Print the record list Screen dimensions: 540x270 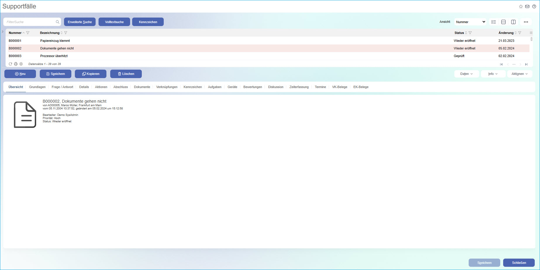pos(16,64)
